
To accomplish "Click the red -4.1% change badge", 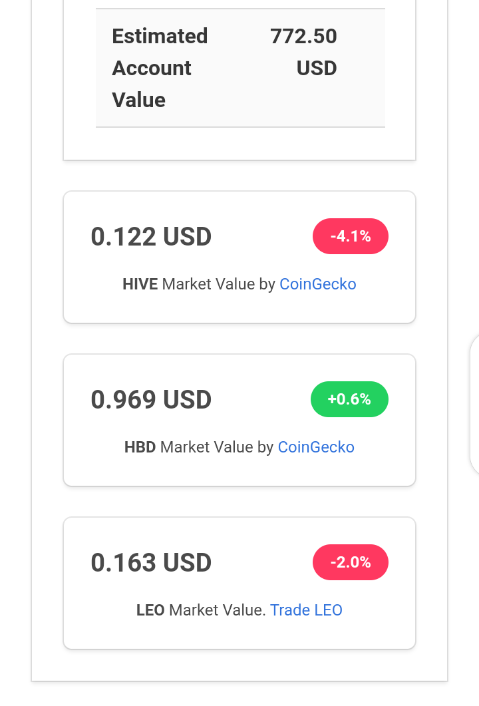I will coord(350,236).
